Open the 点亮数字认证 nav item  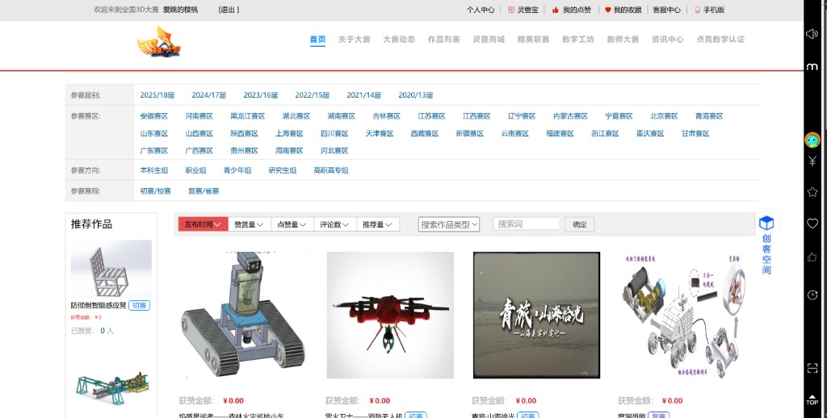(x=720, y=39)
